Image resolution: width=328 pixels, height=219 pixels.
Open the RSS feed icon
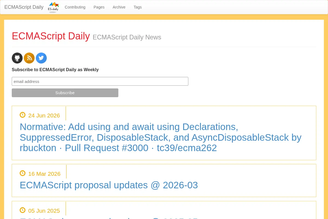29,58
